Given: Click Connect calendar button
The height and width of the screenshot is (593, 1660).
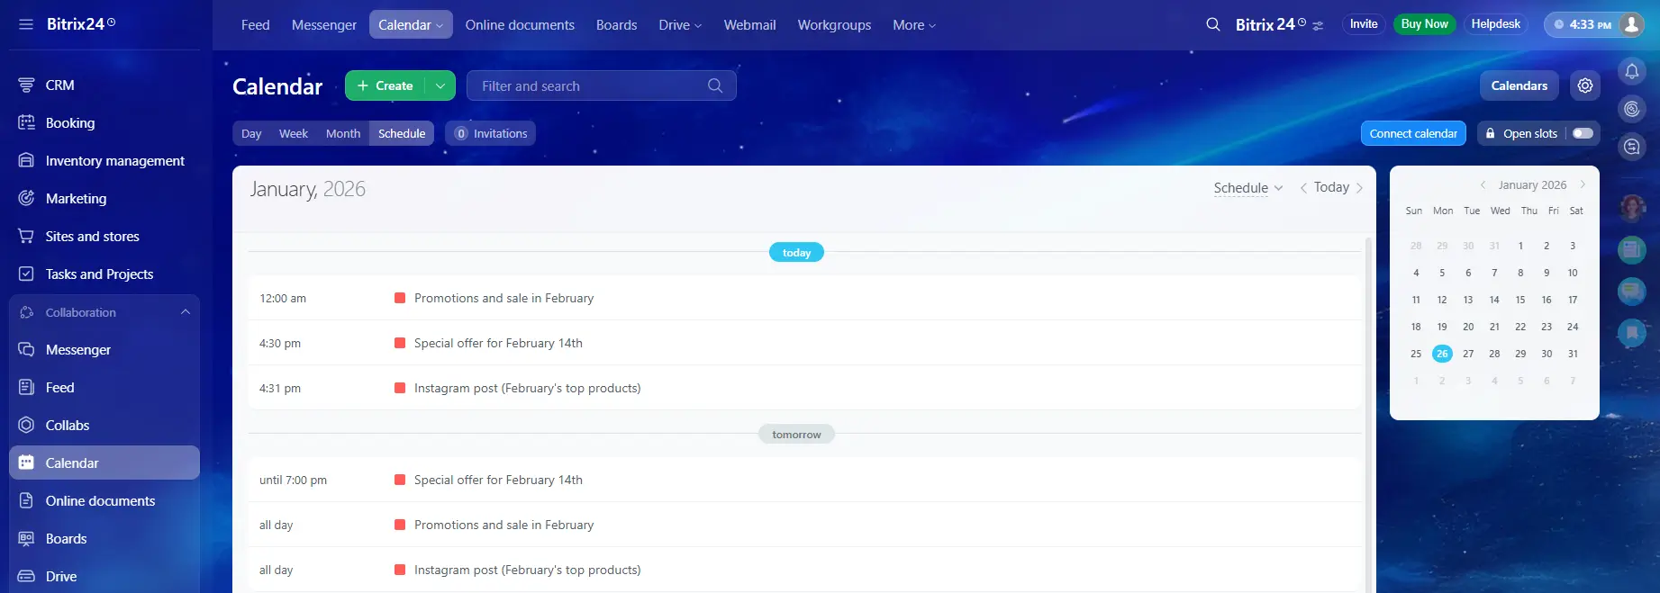Looking at the screenshot, I should pyautogui.click(x=1413, y=133).
